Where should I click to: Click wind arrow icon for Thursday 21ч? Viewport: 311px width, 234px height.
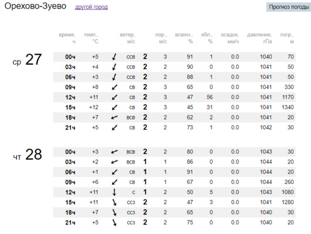click(114, 222)
